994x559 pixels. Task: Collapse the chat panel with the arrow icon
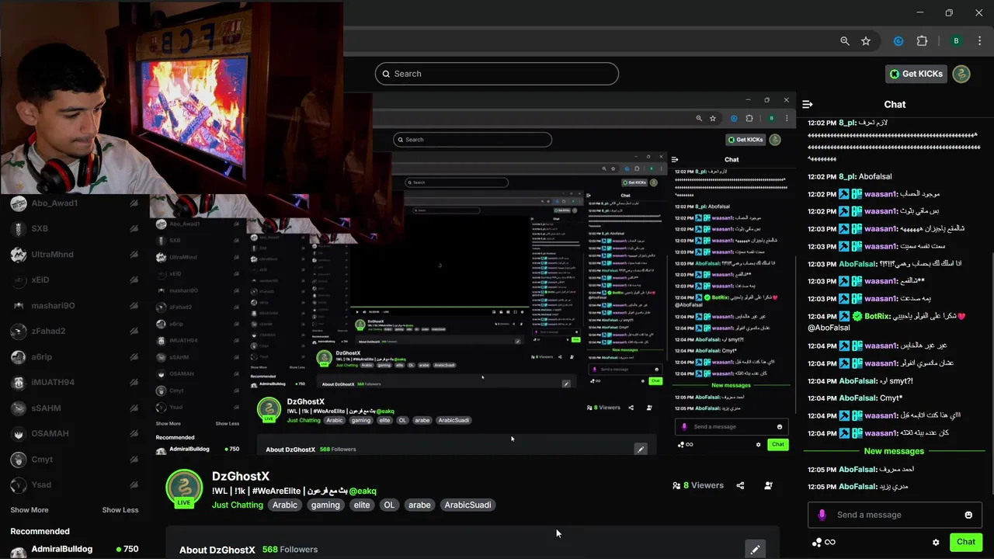[808, 104]
